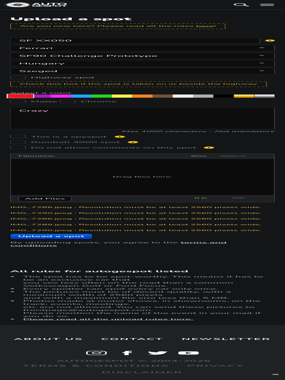Go to Autogespot logo home
Viewport: 285px width, 380px height.
tap(36, 4)
